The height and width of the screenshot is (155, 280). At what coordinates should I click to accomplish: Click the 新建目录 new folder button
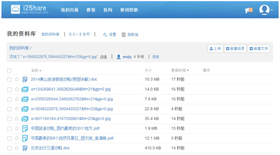click(235, 48)
